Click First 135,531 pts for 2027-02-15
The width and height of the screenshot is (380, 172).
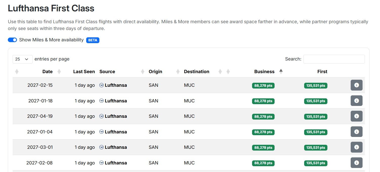point(316,85)
